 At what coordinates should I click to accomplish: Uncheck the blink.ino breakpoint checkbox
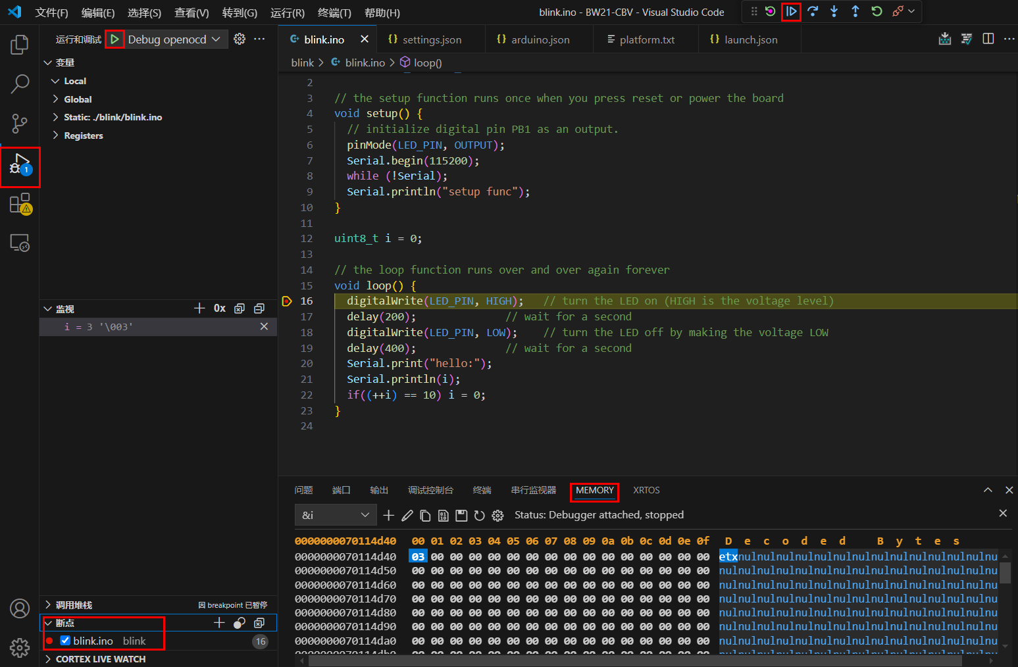[x=65, y=641]
